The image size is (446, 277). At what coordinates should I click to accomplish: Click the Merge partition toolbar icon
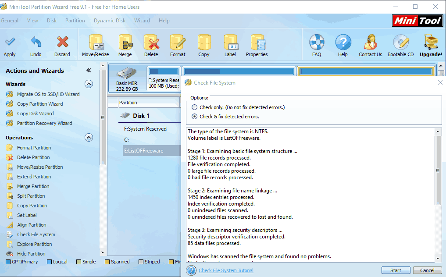coord(125,42)
